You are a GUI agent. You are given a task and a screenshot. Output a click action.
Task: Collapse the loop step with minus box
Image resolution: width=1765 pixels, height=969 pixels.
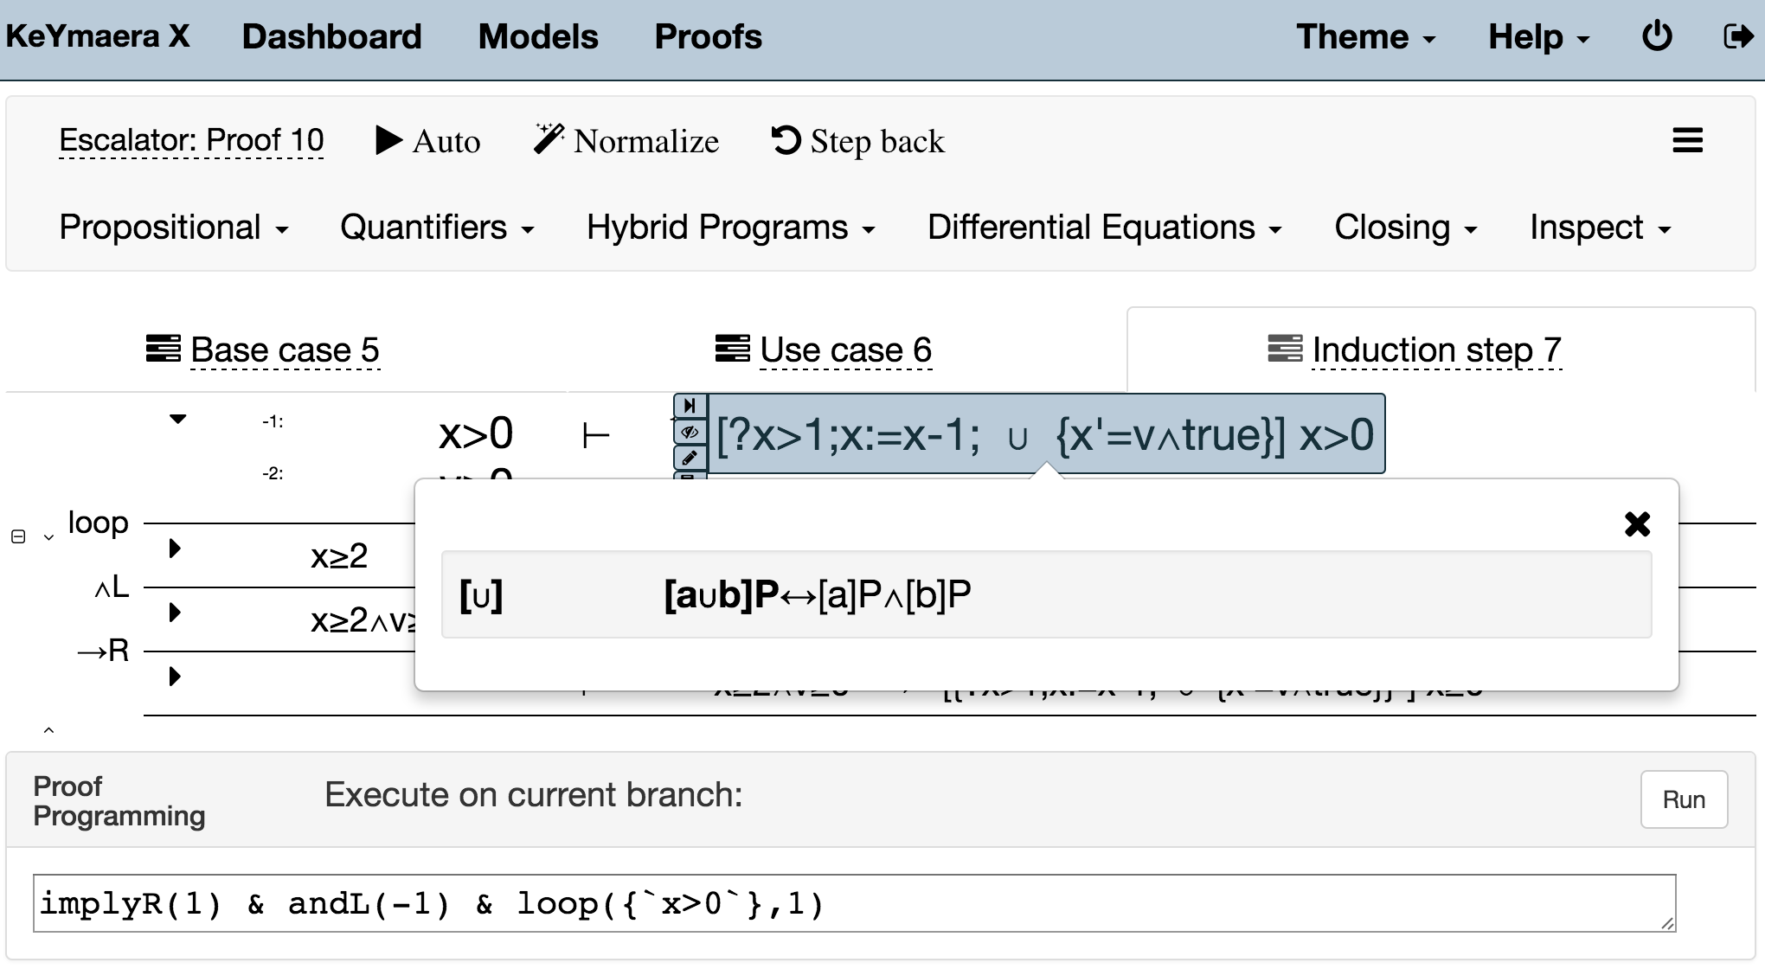pyautogui.click(x=18, y=536)
